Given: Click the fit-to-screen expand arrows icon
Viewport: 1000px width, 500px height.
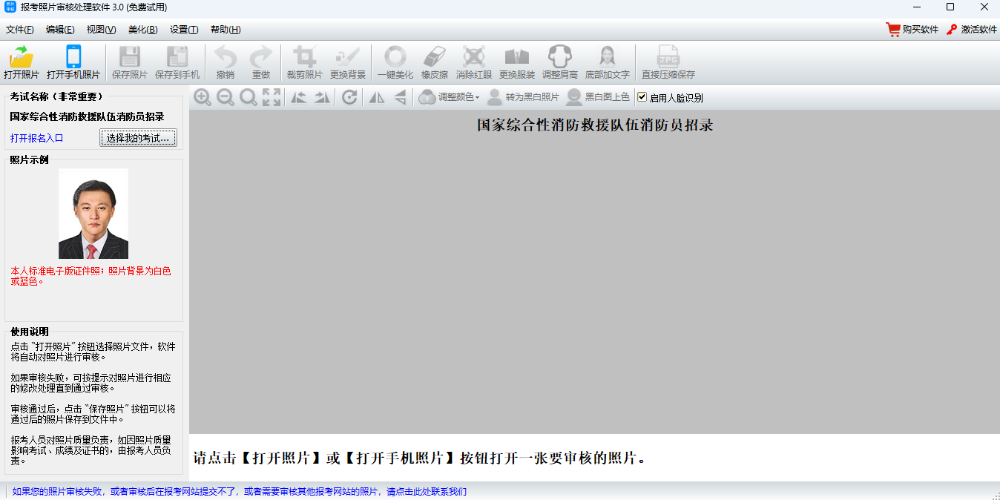Looking at the screenshot, I should [x=272, y=97].
